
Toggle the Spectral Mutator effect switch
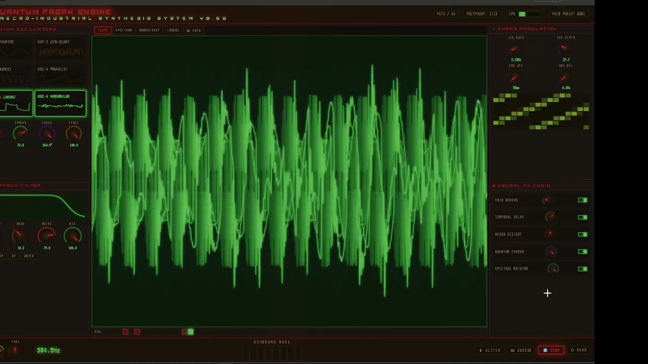coord(583,269)
